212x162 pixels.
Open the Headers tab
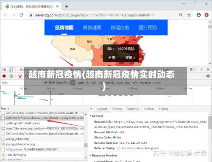[x=102, y=109]
